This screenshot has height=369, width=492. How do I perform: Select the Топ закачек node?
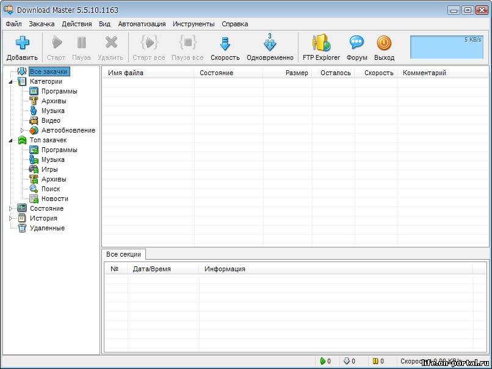pyautogui.click(x=48, y=140)
